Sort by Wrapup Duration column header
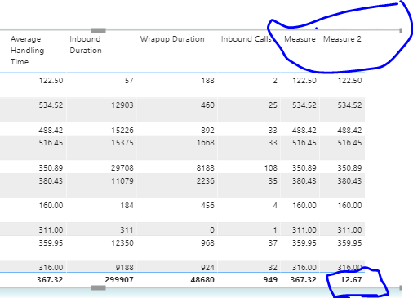Viewport: 413px width, 298px height. (172, 39)
